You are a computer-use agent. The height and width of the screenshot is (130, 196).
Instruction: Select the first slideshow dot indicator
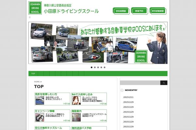tap(91, 67)
